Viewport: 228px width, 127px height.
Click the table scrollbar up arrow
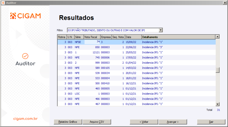tap(217, 37)
